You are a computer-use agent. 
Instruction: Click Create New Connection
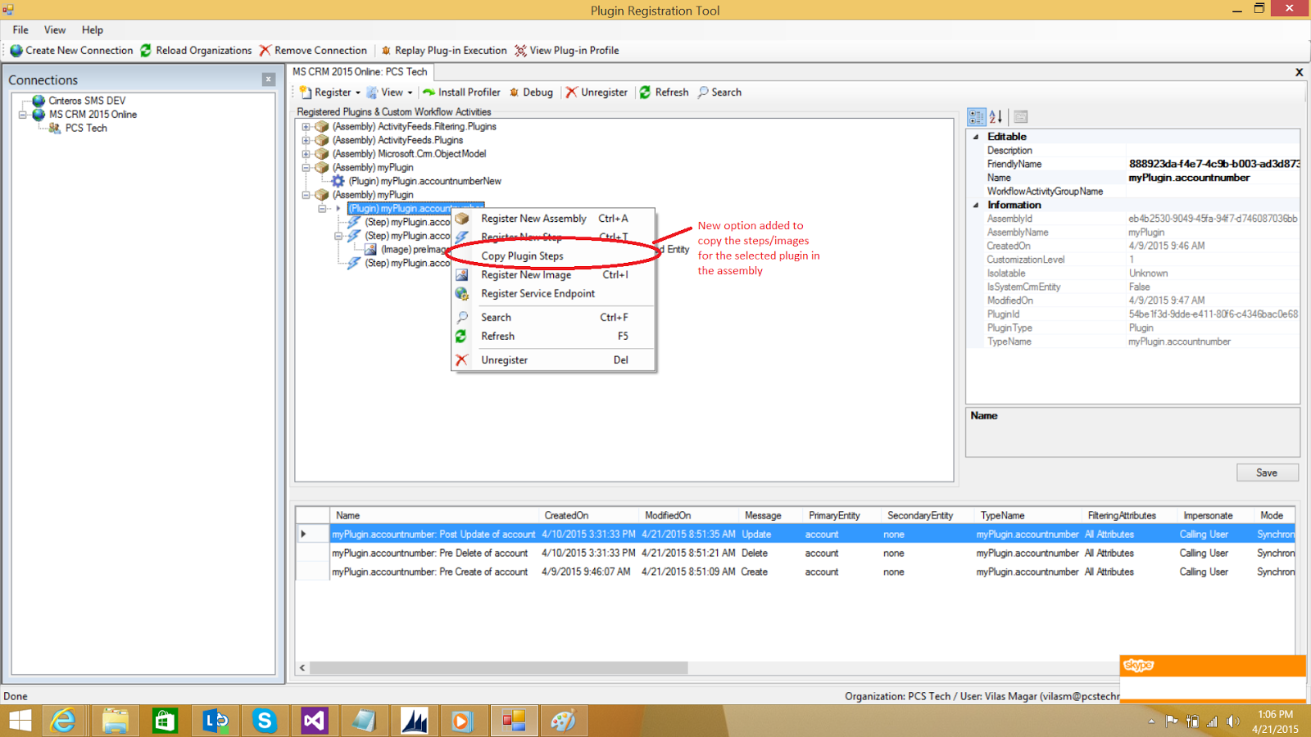click(72, 50)
